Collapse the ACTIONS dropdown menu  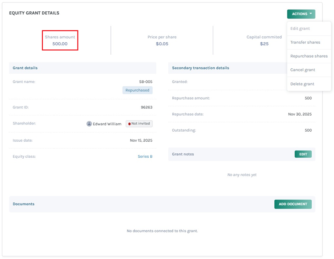click(x=301, y=14)
